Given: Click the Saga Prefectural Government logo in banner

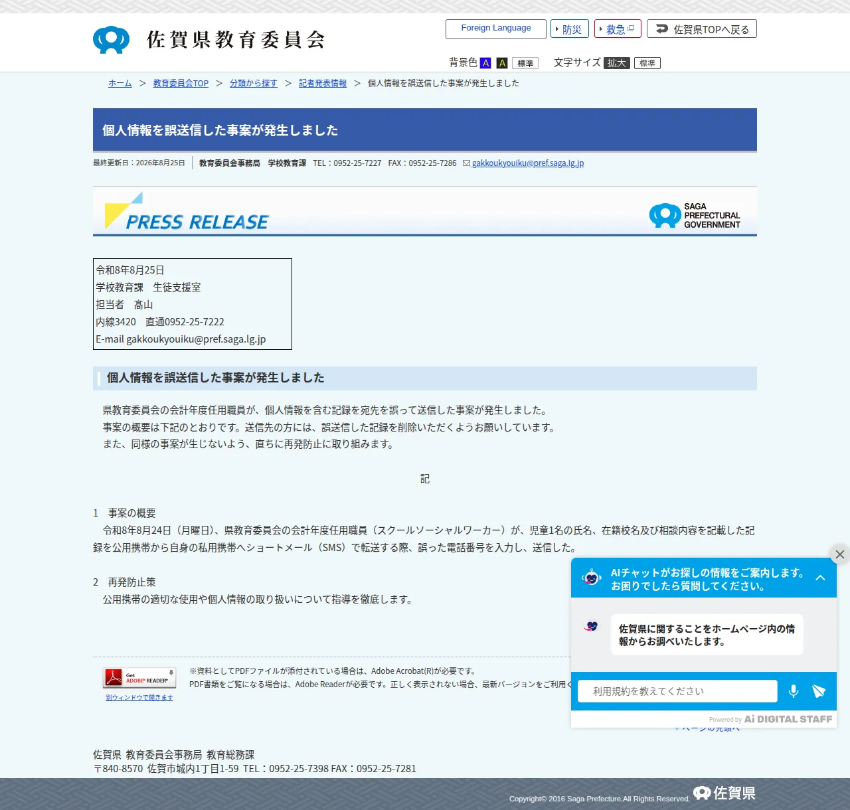Looking at the screenshot, I should (695, 216).
